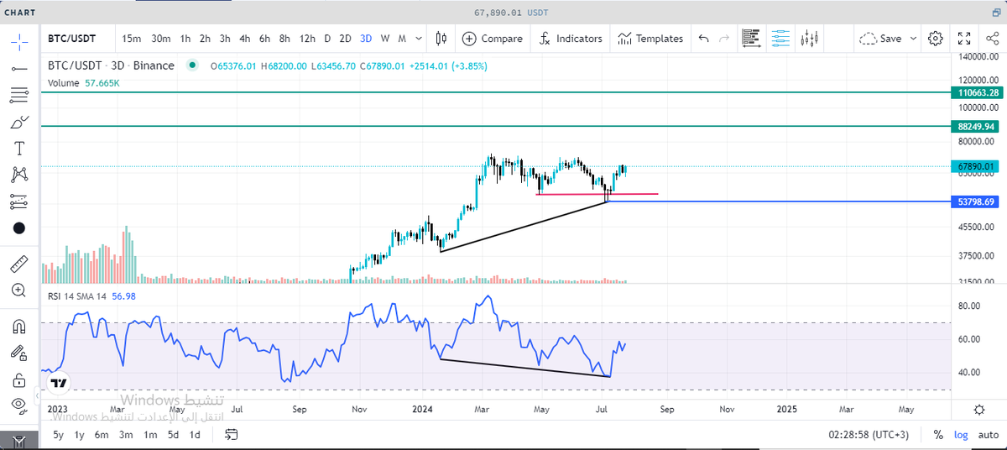Set the range to 6m
This screenshot has width=1007, height=450.
click(x=101, y=435)
